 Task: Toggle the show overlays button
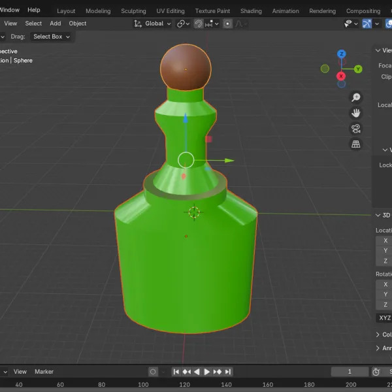(389, 24)
